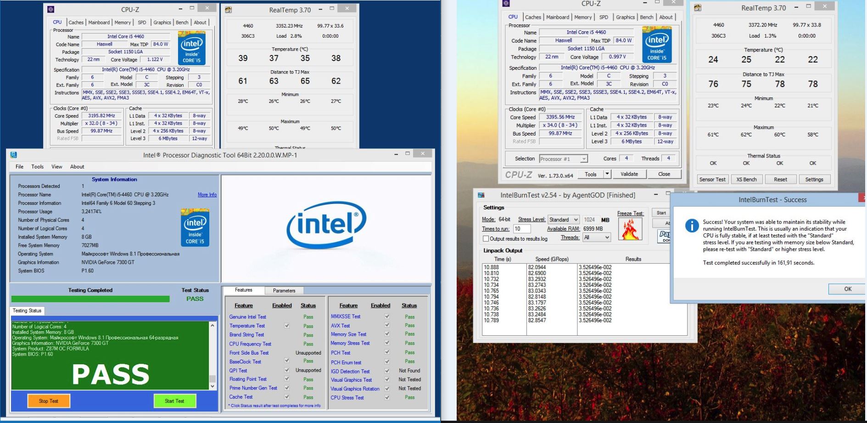Open the File menu in Diagnostic Tool
867x423 pixels.
[20, 167]
